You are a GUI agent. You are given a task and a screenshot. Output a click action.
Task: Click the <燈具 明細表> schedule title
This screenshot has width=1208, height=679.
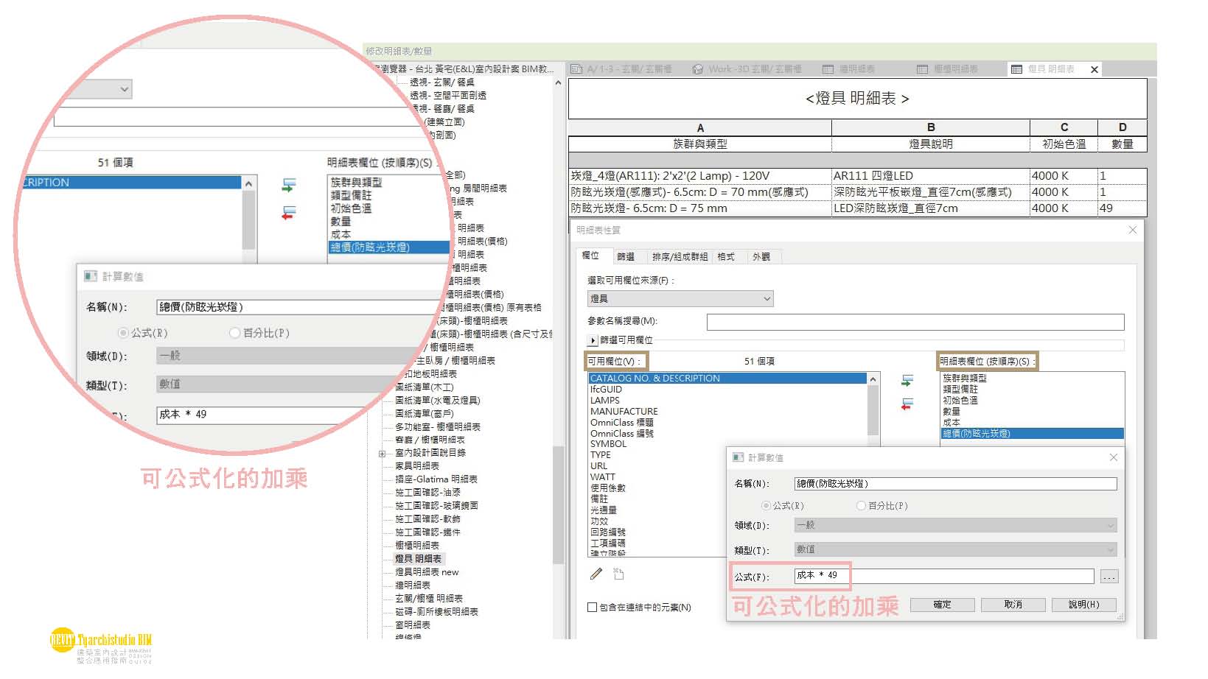[857, 99]
